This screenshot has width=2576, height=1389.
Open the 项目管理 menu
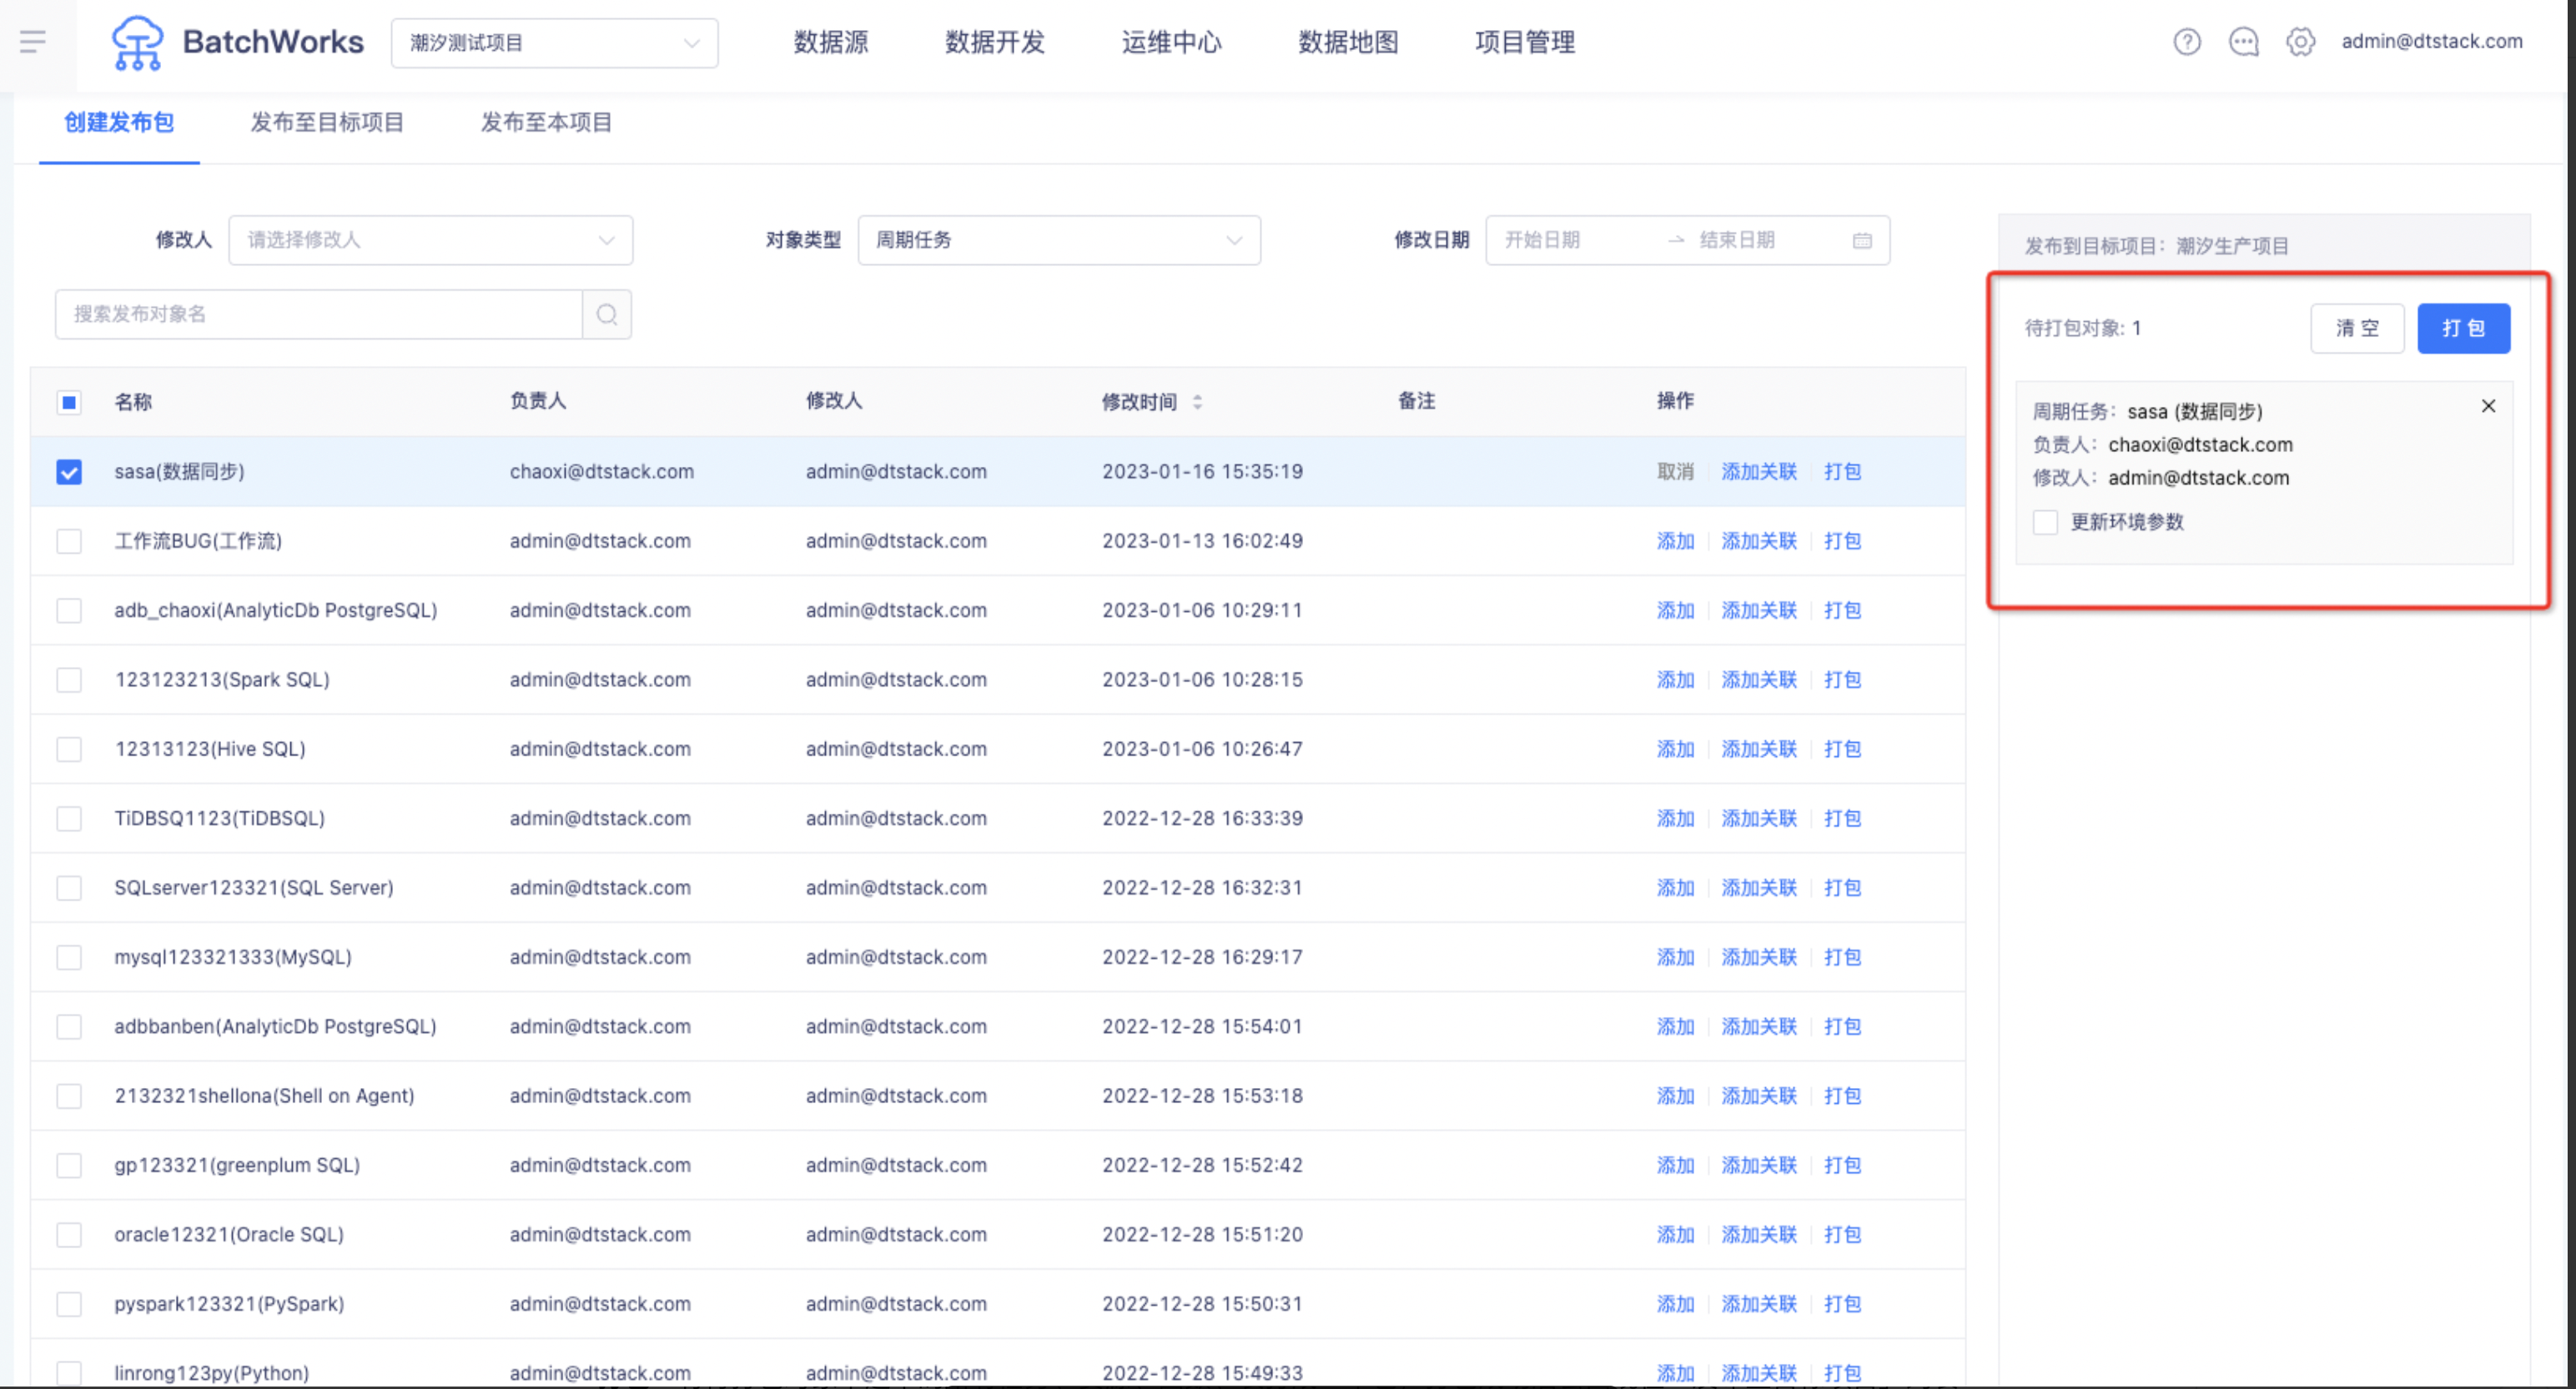coord(1524,42)
